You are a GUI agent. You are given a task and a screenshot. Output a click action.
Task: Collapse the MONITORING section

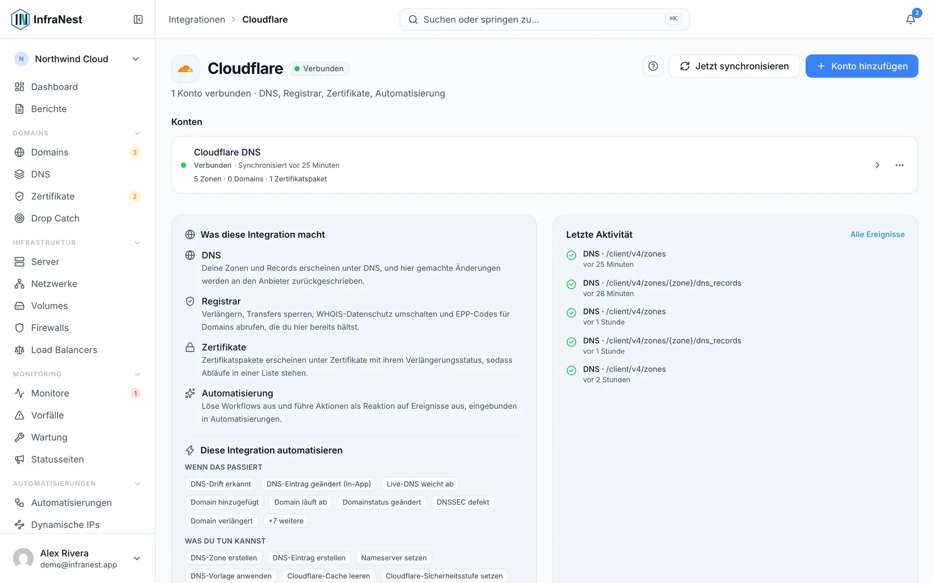tap(138, 374)
